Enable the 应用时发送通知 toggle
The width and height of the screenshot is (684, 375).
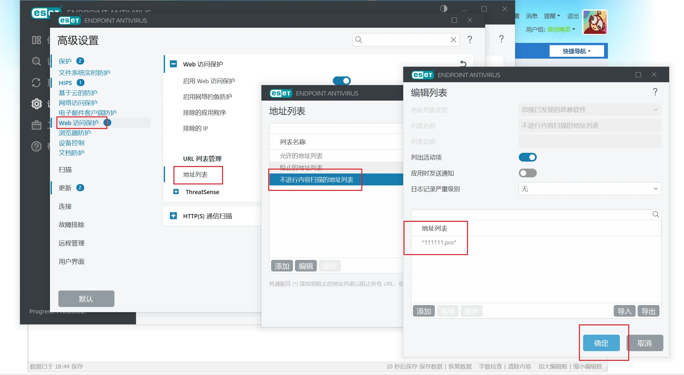(x=527, y=173)
